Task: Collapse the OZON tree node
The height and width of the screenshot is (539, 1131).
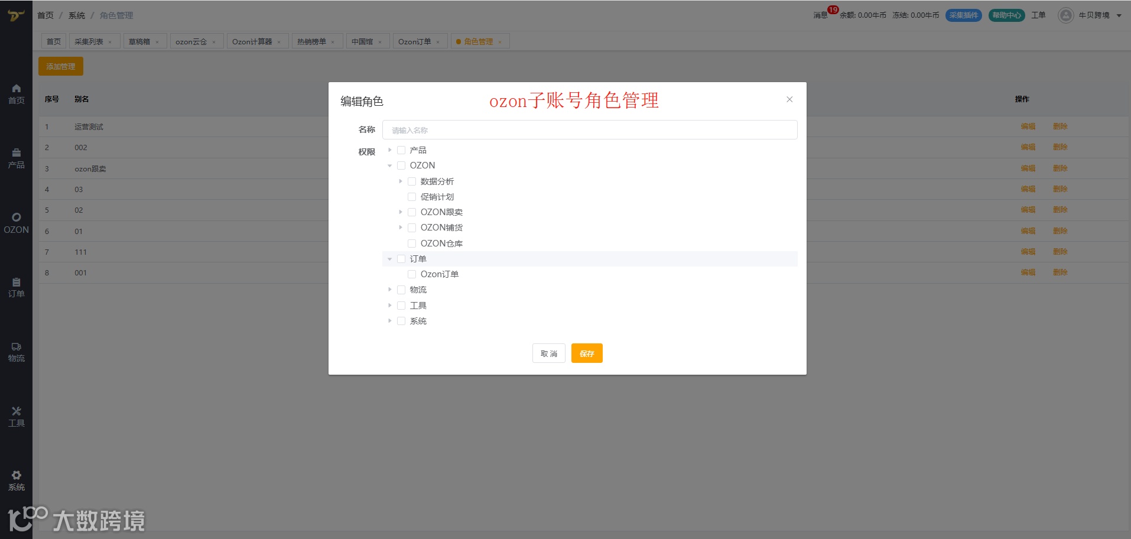Action: point(390,165)
